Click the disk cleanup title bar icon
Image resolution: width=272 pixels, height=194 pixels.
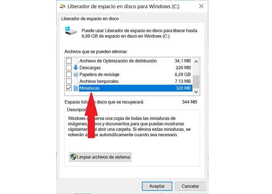63,7
